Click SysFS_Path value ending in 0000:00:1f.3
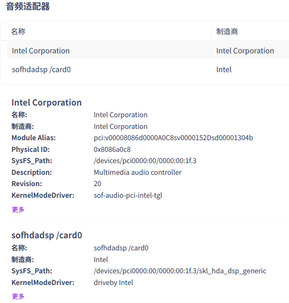Viewport: 289px width, 303px height. tap(145, 161)
